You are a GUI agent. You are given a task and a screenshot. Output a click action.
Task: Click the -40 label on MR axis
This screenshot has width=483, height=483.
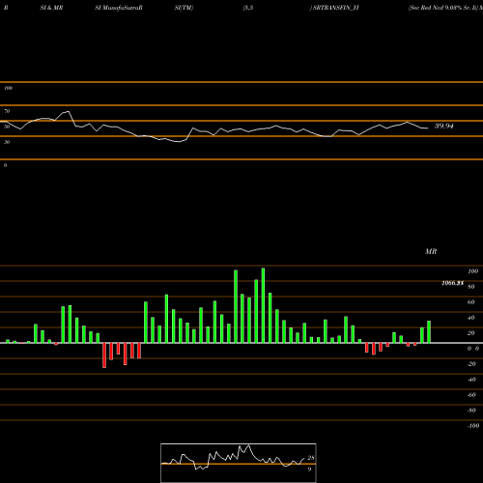click(x=471, y=380)
